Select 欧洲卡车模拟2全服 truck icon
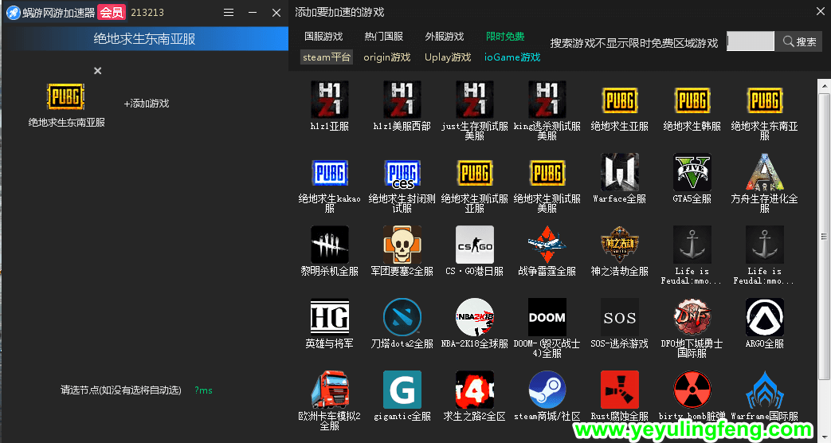Image resolution: width=831 pixels, height=443 pixels. (x=330, y=390)
